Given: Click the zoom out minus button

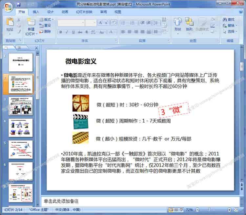Looking at the screenshot, I should coord(198,210).
